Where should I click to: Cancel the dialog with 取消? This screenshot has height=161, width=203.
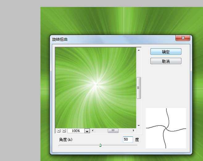pos(166,61)
